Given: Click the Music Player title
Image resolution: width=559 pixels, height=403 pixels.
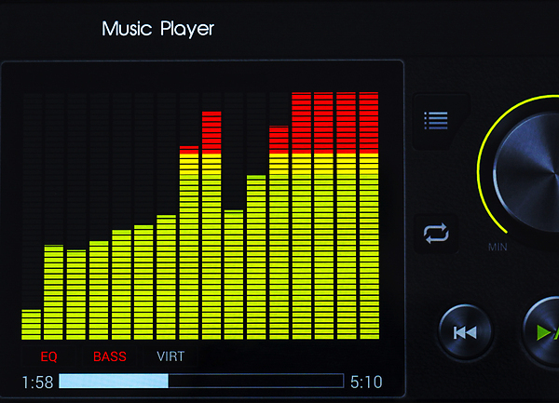Looking at the screenshot, I should coord(157,29).
